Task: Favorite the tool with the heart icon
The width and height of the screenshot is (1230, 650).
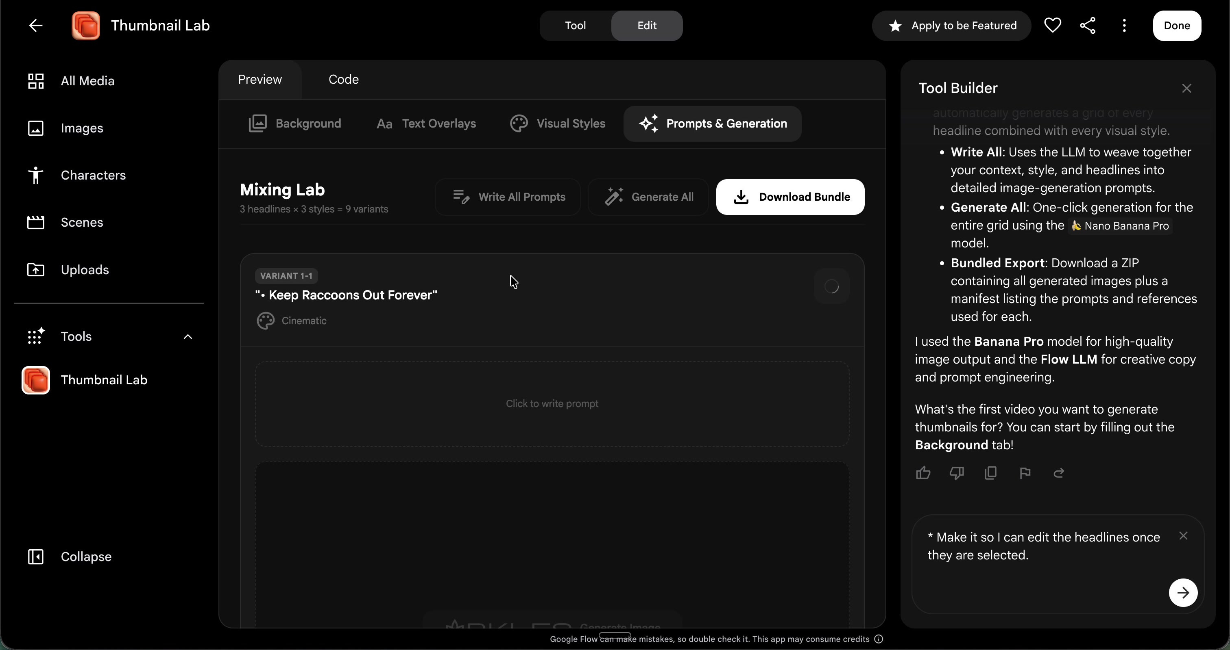Action: [1052, 26]
